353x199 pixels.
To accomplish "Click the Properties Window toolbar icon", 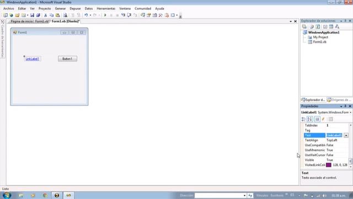I will point(149,15).
